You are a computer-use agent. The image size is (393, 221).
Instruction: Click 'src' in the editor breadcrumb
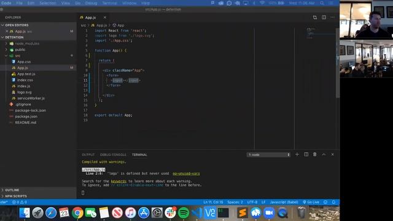pyautogui.click(x=84, y=25)
